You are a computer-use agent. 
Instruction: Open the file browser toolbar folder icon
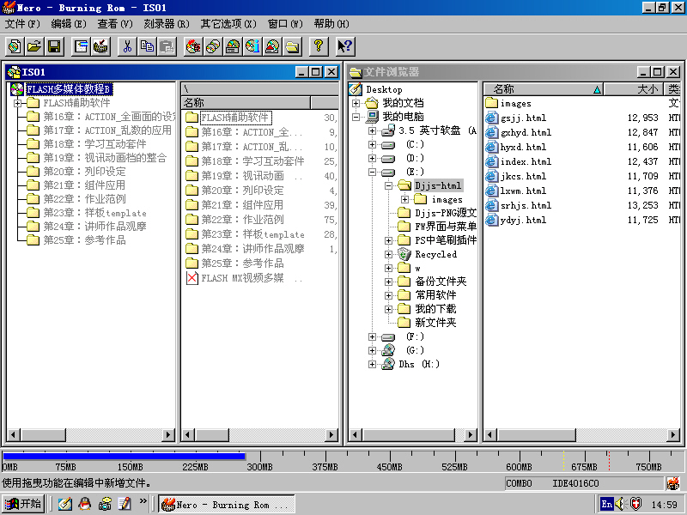292,46
